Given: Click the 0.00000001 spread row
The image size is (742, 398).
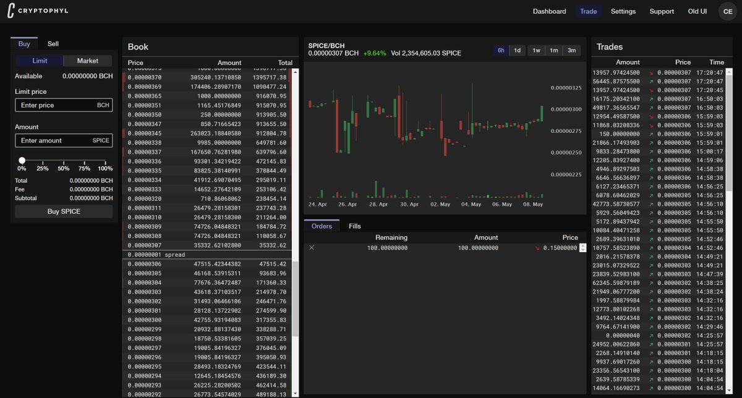Looking at the screenshot, I should [207, 255].
